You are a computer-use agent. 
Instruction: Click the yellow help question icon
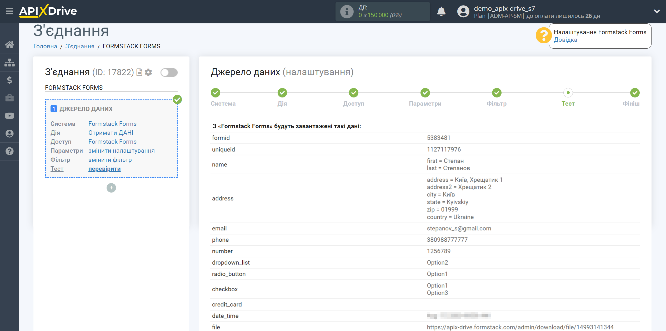[543, 35]
